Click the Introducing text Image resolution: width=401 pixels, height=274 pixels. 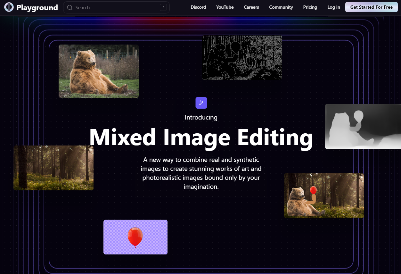201,117
